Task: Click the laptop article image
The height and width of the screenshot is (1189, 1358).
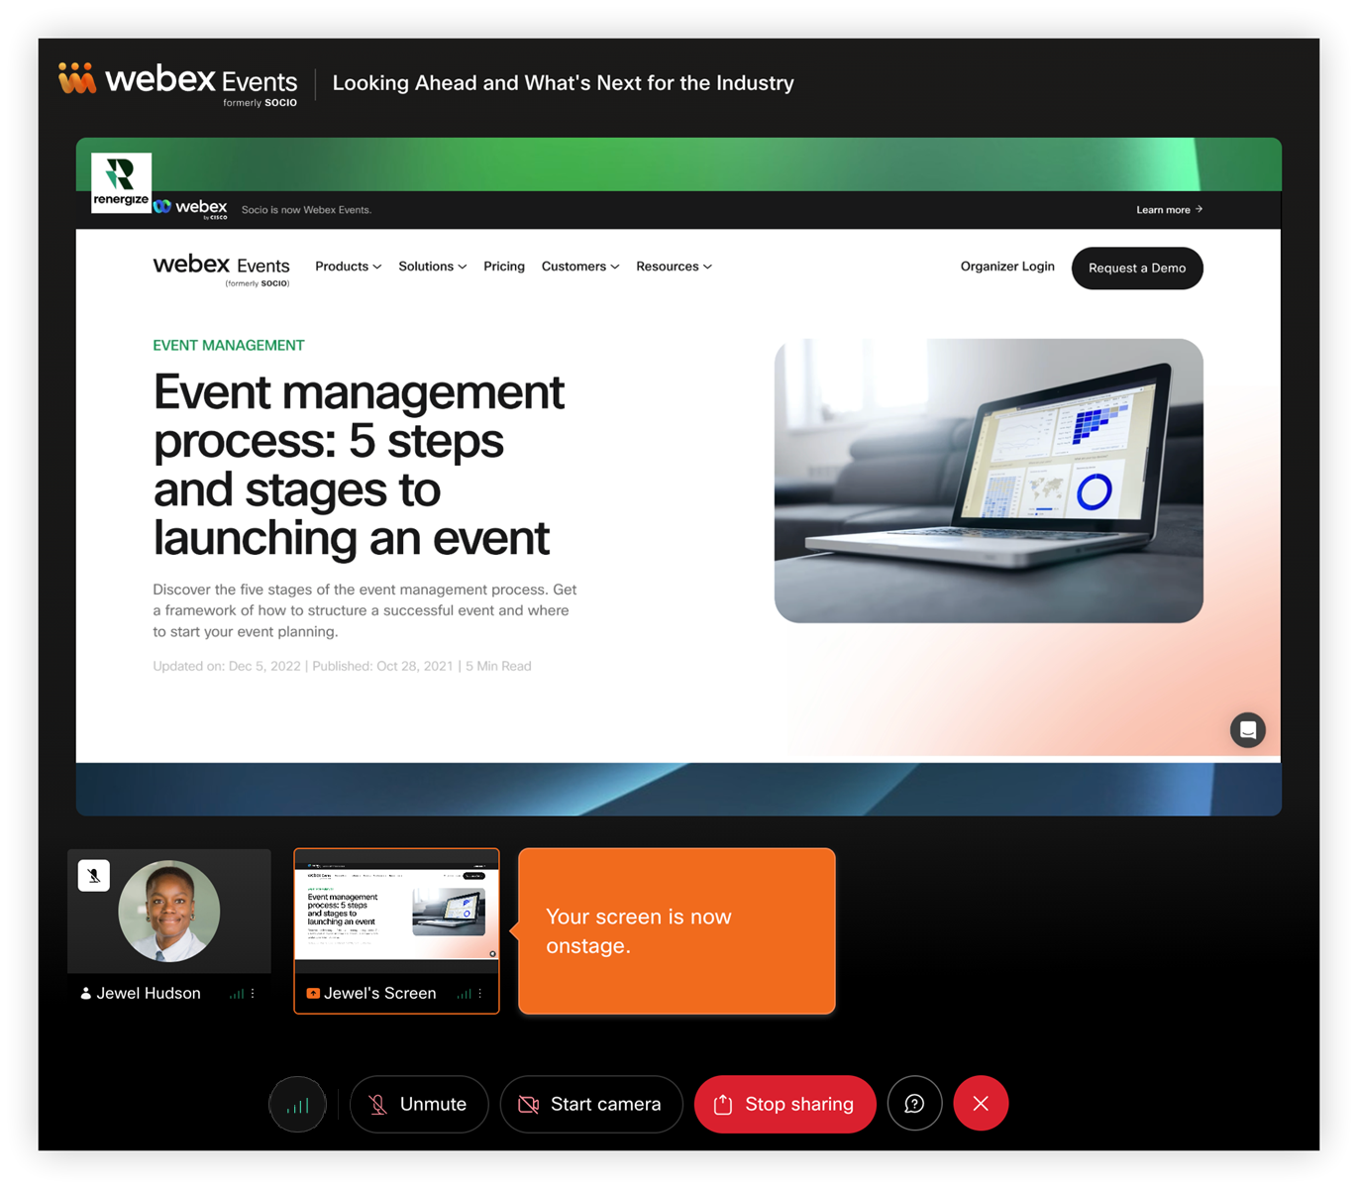Action: pos(989,481)
